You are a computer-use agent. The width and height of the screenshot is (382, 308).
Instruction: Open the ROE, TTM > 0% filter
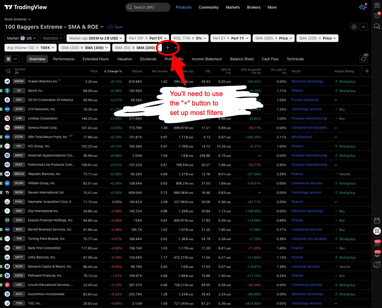click(190, 38)
